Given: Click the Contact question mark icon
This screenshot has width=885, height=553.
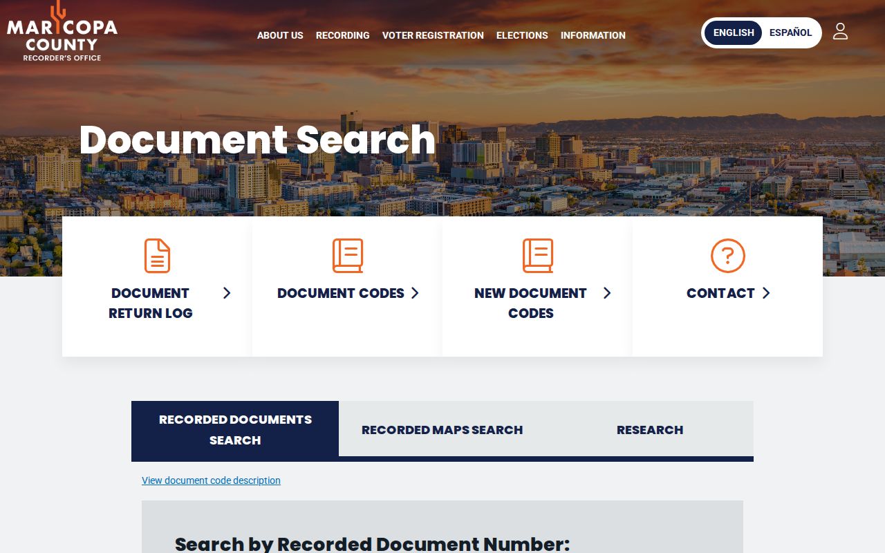Looking at the screenshot, I should point(728,256).
